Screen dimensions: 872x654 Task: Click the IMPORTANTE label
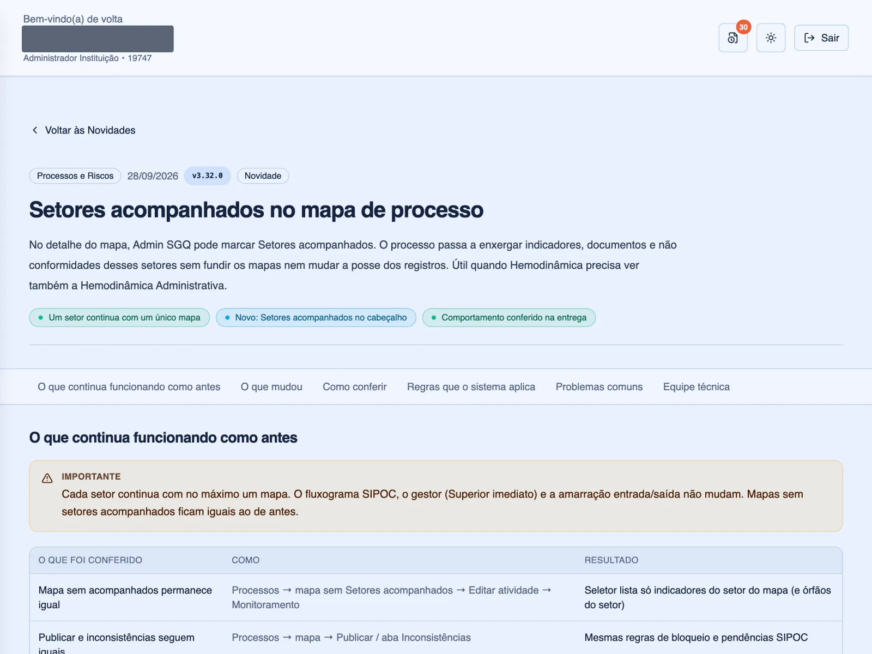click(x=91, y=476)
